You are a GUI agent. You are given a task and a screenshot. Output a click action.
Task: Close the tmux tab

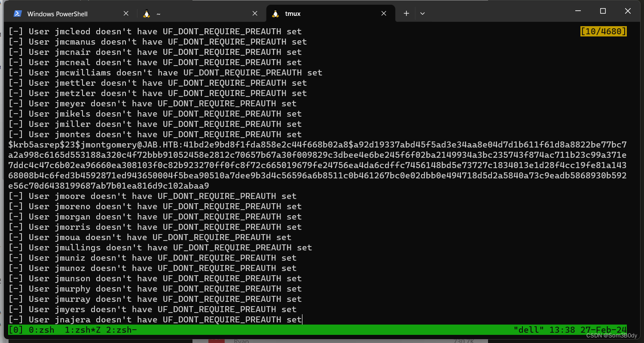[x=384, y=14]
